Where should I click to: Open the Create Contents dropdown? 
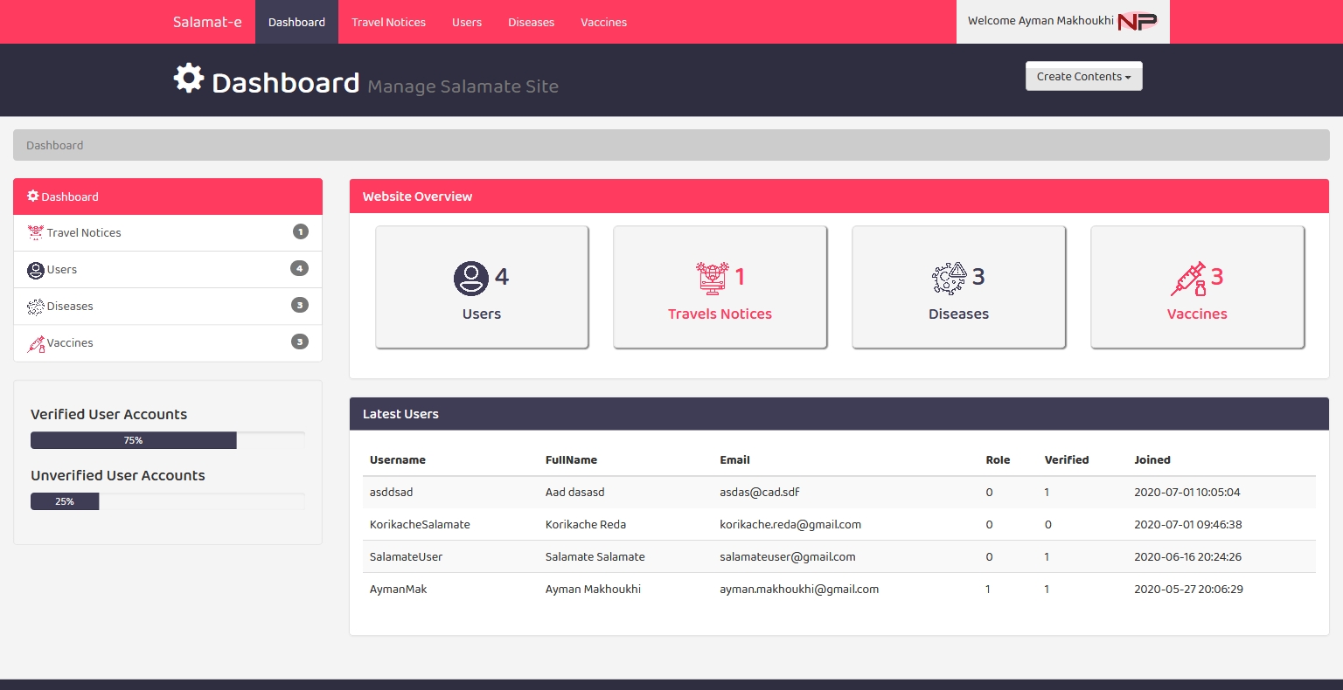1083,77
